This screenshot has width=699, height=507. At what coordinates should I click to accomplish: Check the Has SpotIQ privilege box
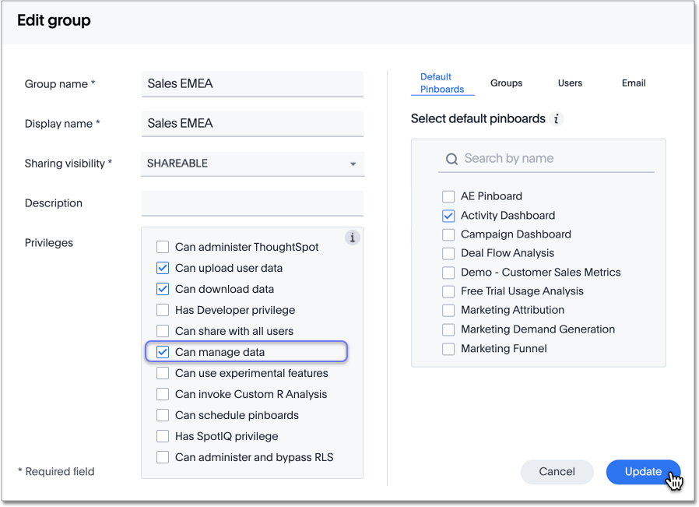click(x=163, y=436)
